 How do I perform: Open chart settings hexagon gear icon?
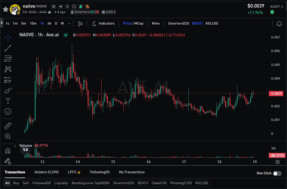coord(277,162)
